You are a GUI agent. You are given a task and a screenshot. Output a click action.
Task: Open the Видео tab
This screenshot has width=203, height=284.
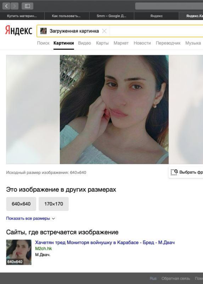pos(84,43)
